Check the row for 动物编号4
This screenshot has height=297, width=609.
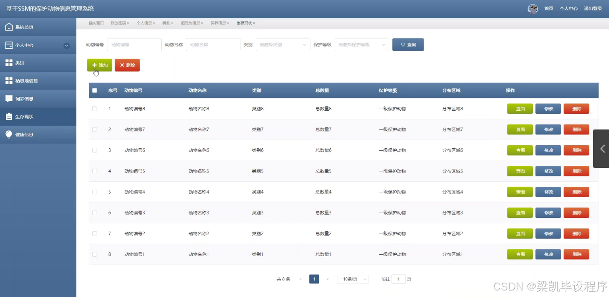click(95, 192)
